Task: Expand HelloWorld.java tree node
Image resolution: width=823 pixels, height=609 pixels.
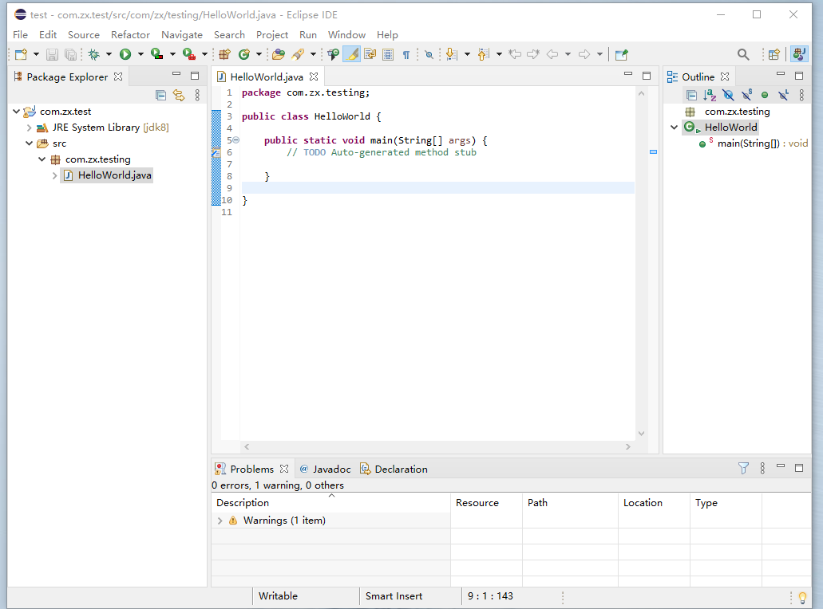Action: 54,175
